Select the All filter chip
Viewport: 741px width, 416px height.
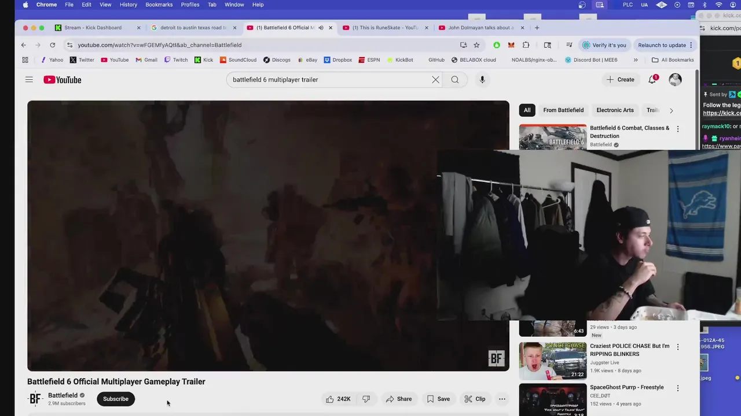(x=527, y=110)
